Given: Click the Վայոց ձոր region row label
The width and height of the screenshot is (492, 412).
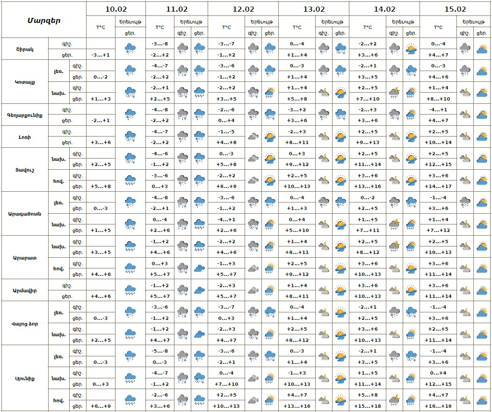Looking at the screenshot, I should point(25,324).
